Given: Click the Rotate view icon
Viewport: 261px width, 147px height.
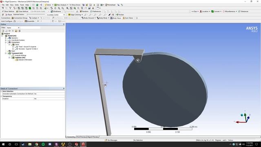Looking at the screenshot, I should [x=52, y=8].
